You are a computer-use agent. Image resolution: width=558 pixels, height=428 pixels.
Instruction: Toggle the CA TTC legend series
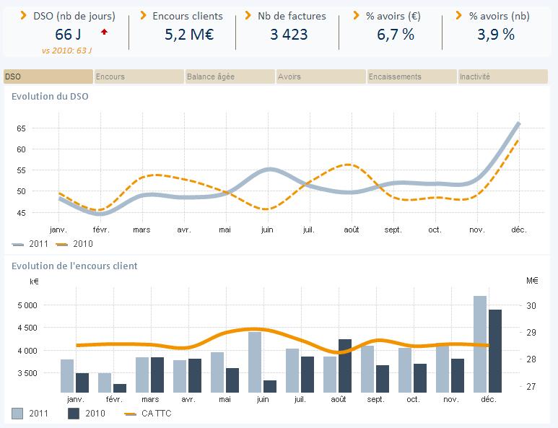click(148, 414)
